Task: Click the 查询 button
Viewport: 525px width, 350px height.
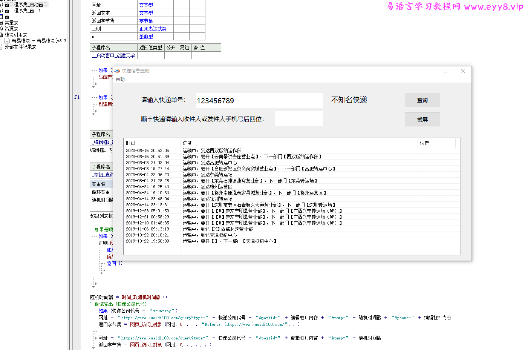Action: (422, 100)
